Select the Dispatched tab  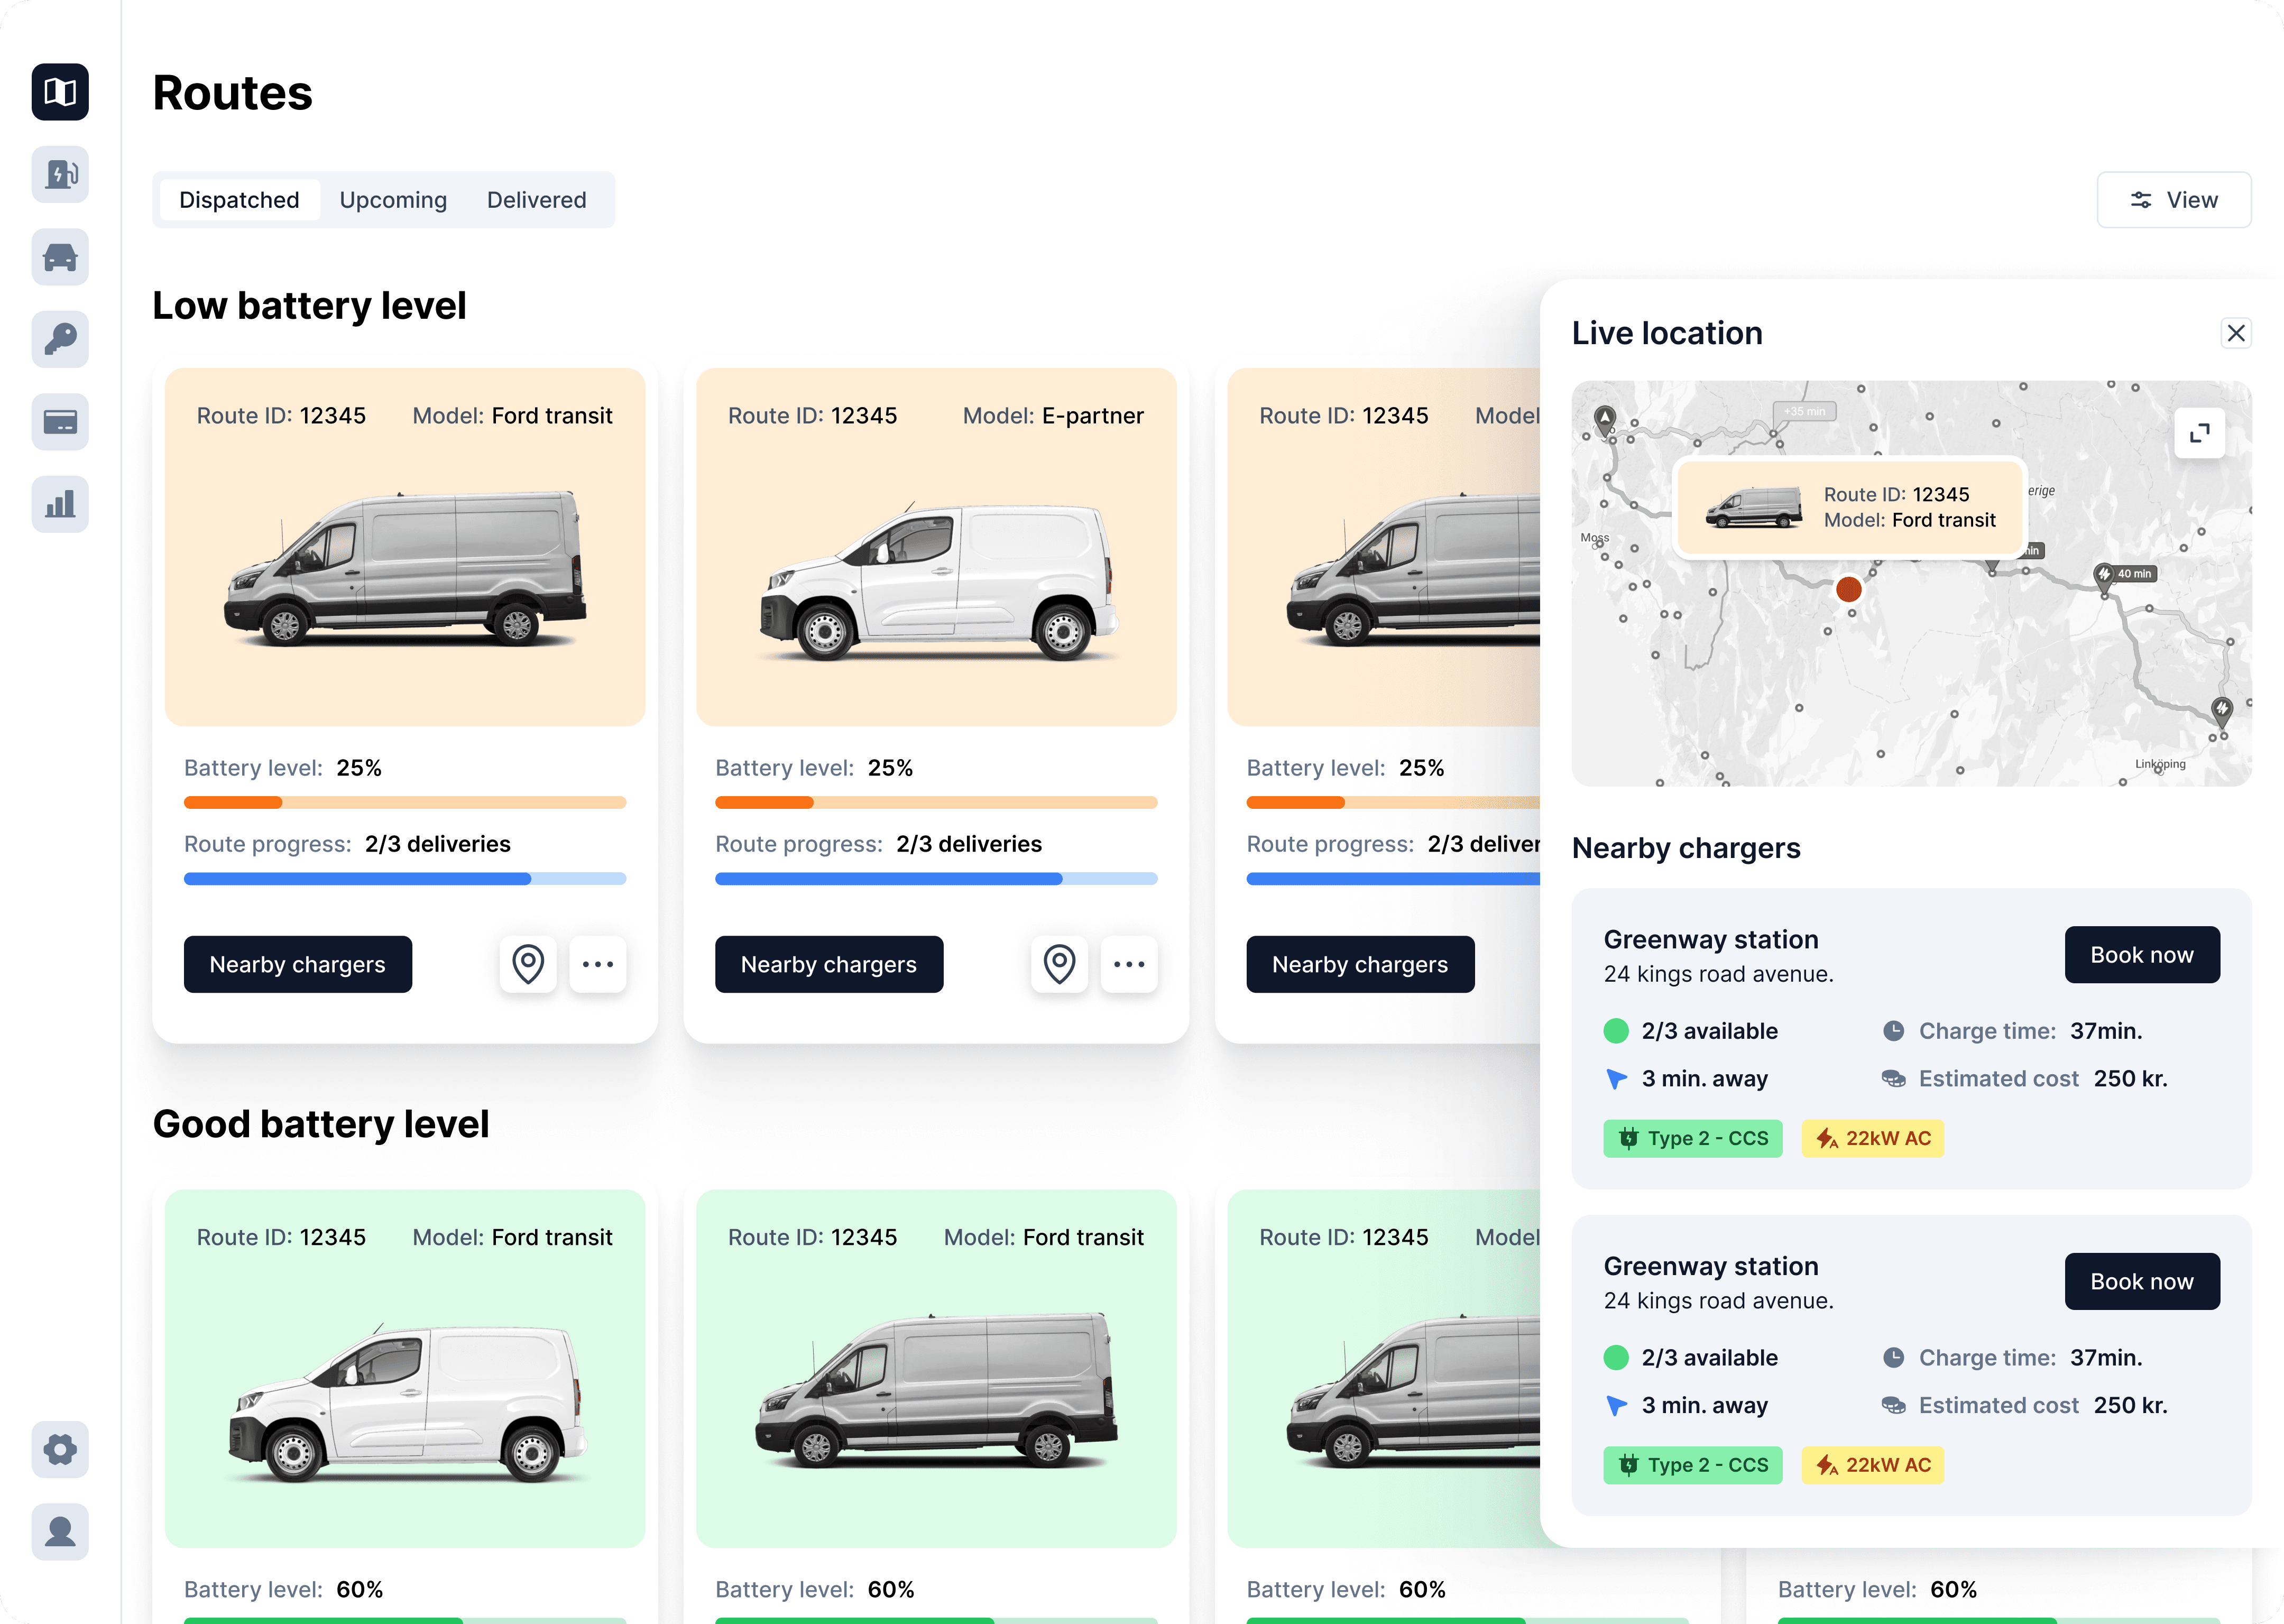point(239,200)
